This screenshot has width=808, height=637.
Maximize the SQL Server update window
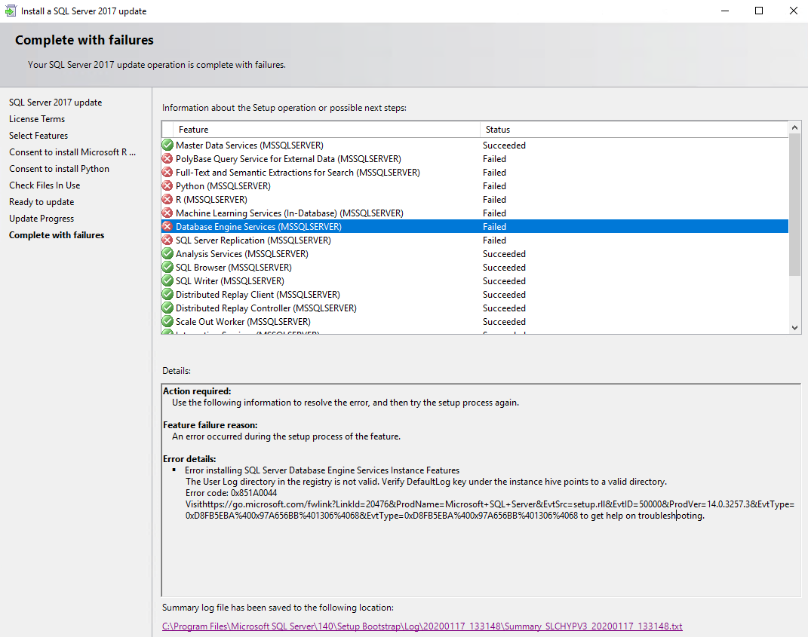pyautogui.click(x=759, y=11)
